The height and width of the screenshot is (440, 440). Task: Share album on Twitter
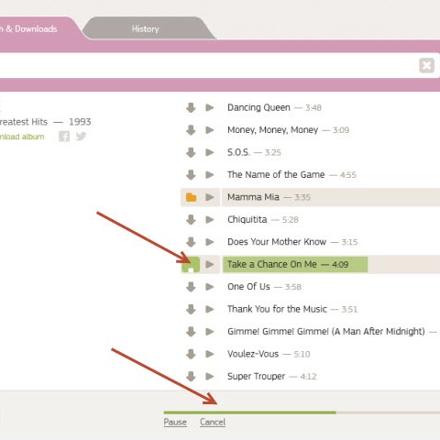point(81,136)
